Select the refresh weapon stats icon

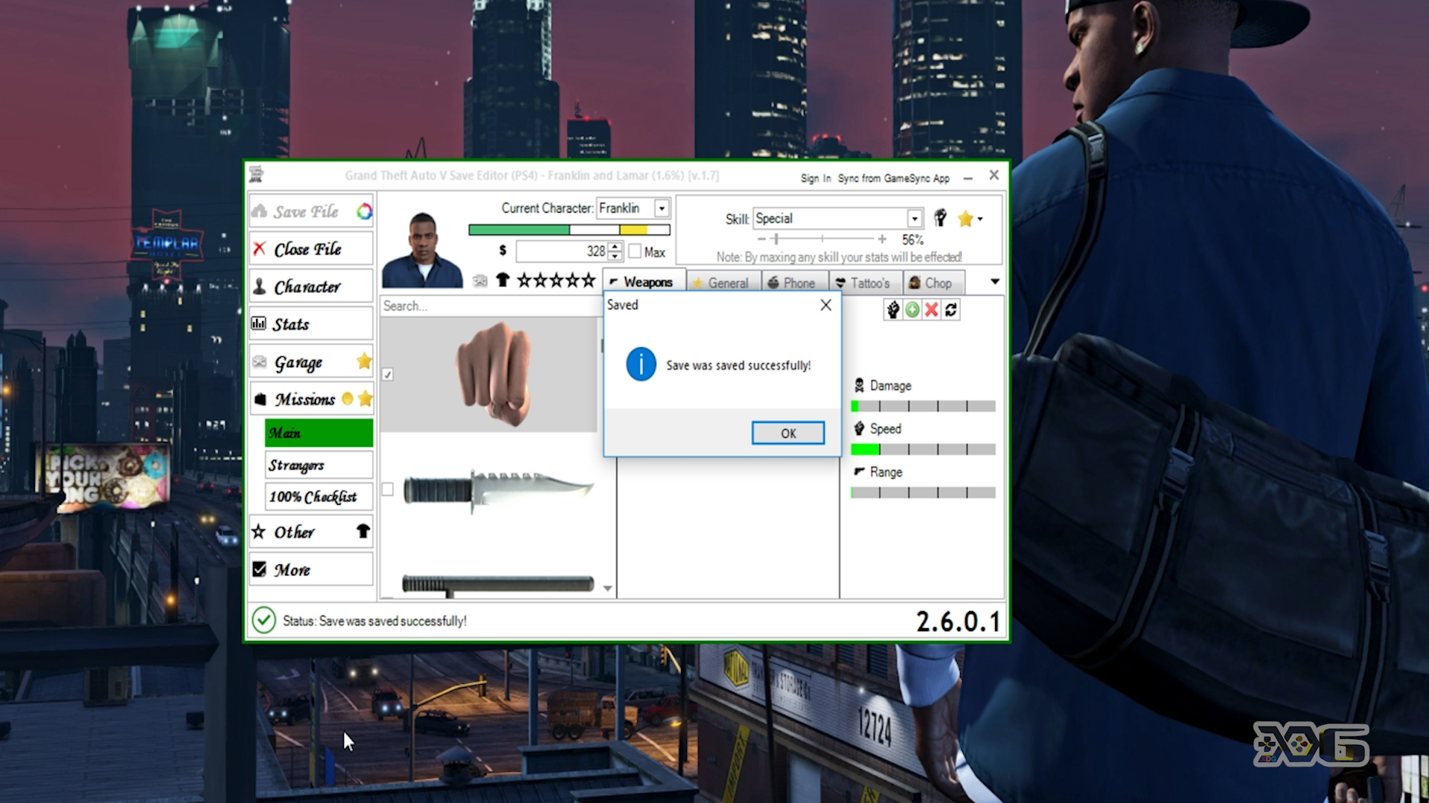[x=950, y=309]
